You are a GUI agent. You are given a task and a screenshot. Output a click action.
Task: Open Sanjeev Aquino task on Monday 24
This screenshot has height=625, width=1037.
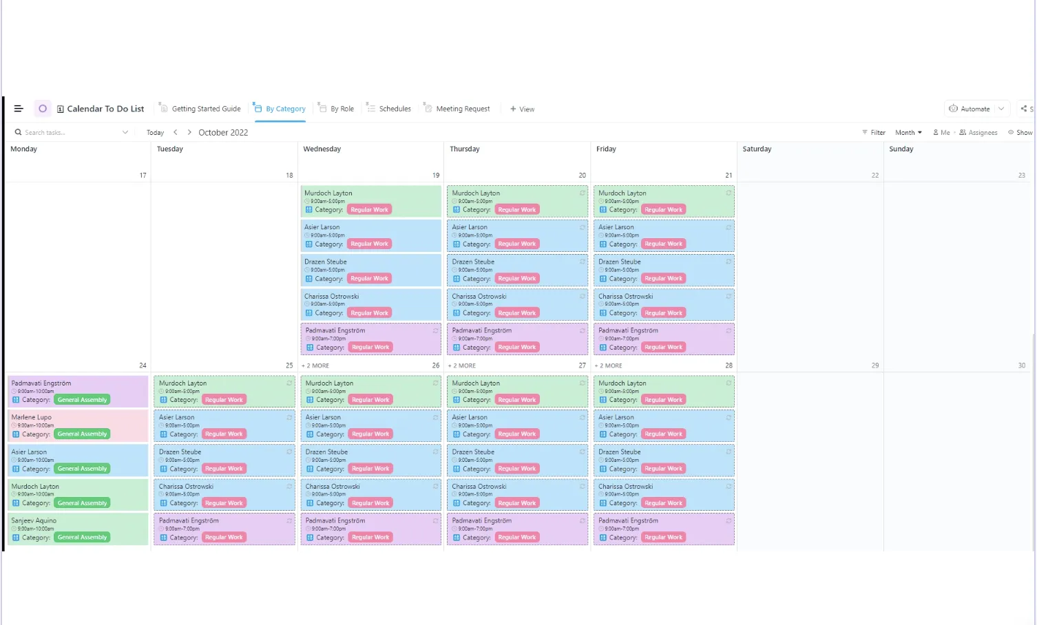[78, 529]
